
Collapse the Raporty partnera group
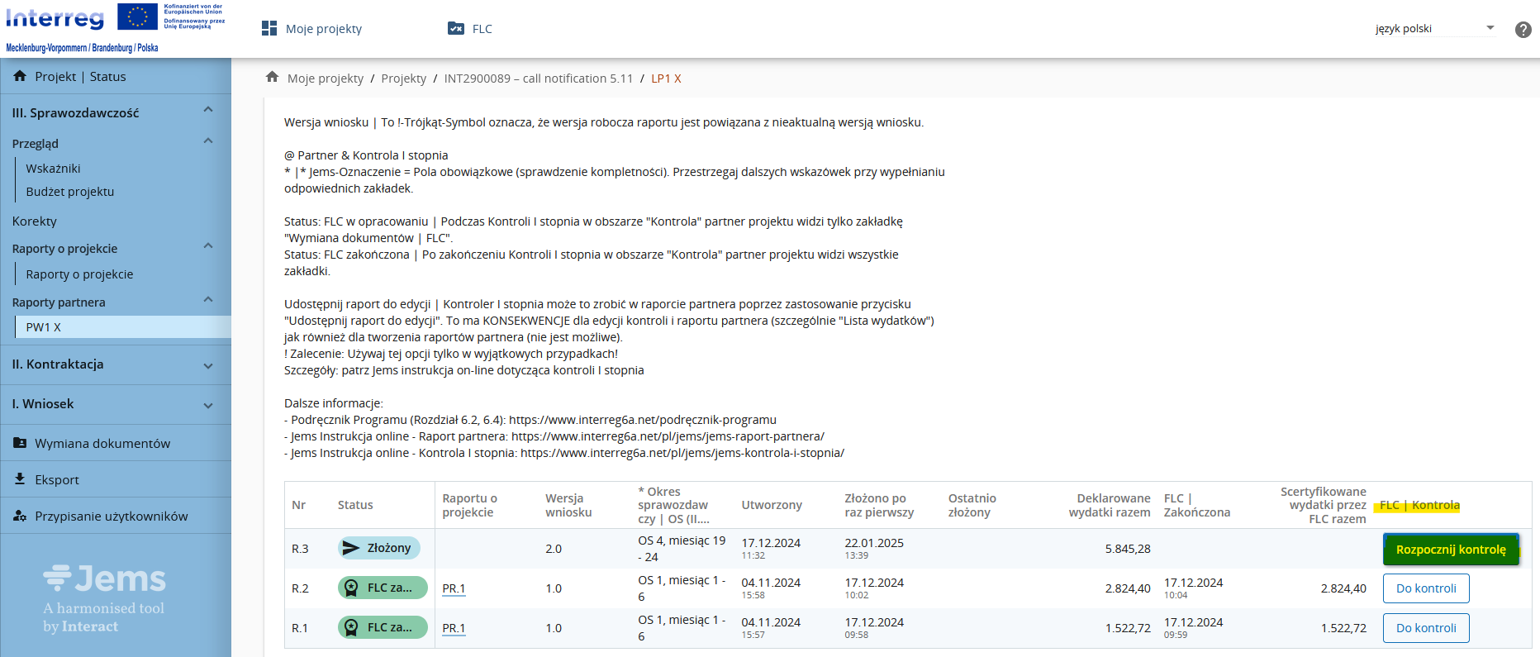(208, 300)
